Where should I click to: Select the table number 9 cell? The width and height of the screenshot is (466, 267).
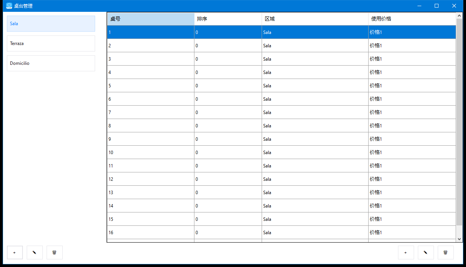coord(150,139)
